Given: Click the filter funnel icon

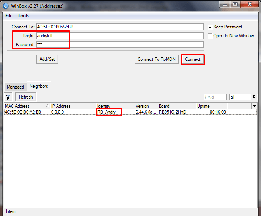Looking at the screenshot, I should coord(8,97).
